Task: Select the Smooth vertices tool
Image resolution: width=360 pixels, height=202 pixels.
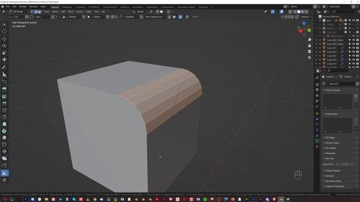Action: (4, 137)
